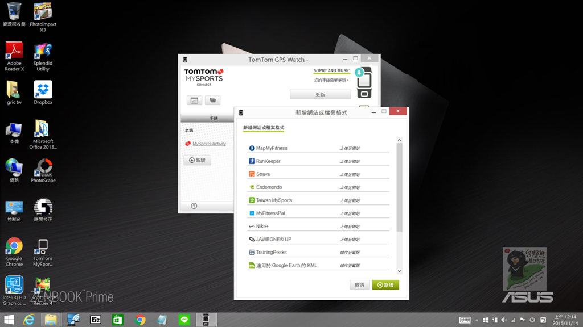The image size is (583, 327).
Task: Pick Endomondo from the website list
Action: [318, 187]
